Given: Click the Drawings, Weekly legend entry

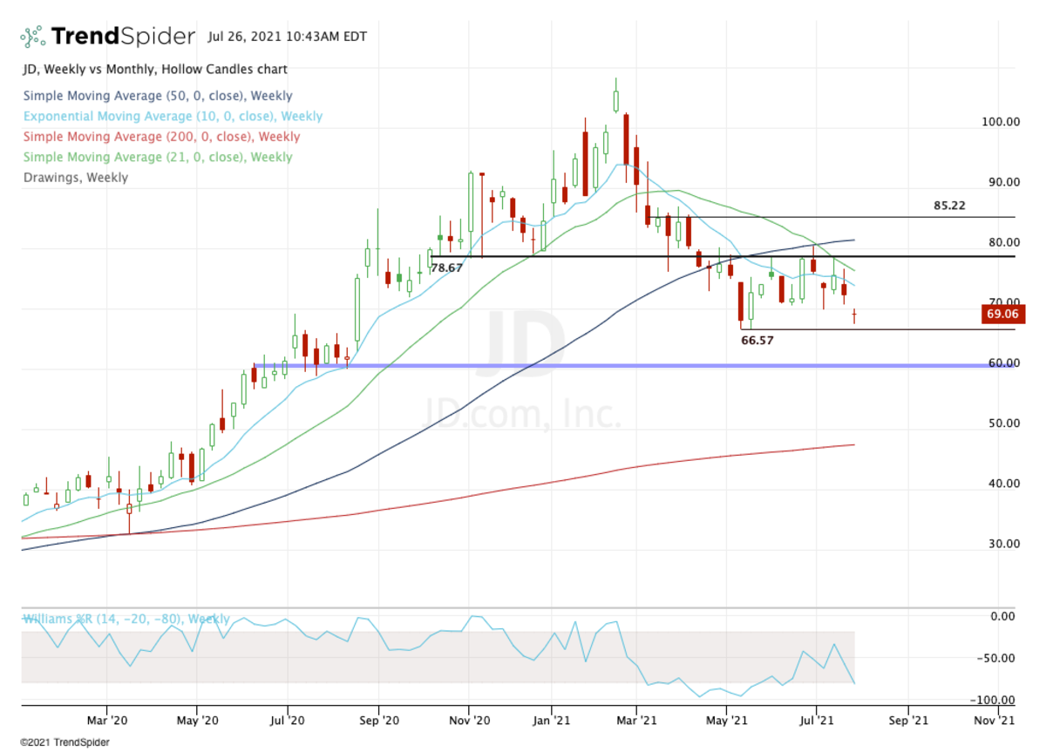Looking at the screenshot, I should tap(75, 178).
